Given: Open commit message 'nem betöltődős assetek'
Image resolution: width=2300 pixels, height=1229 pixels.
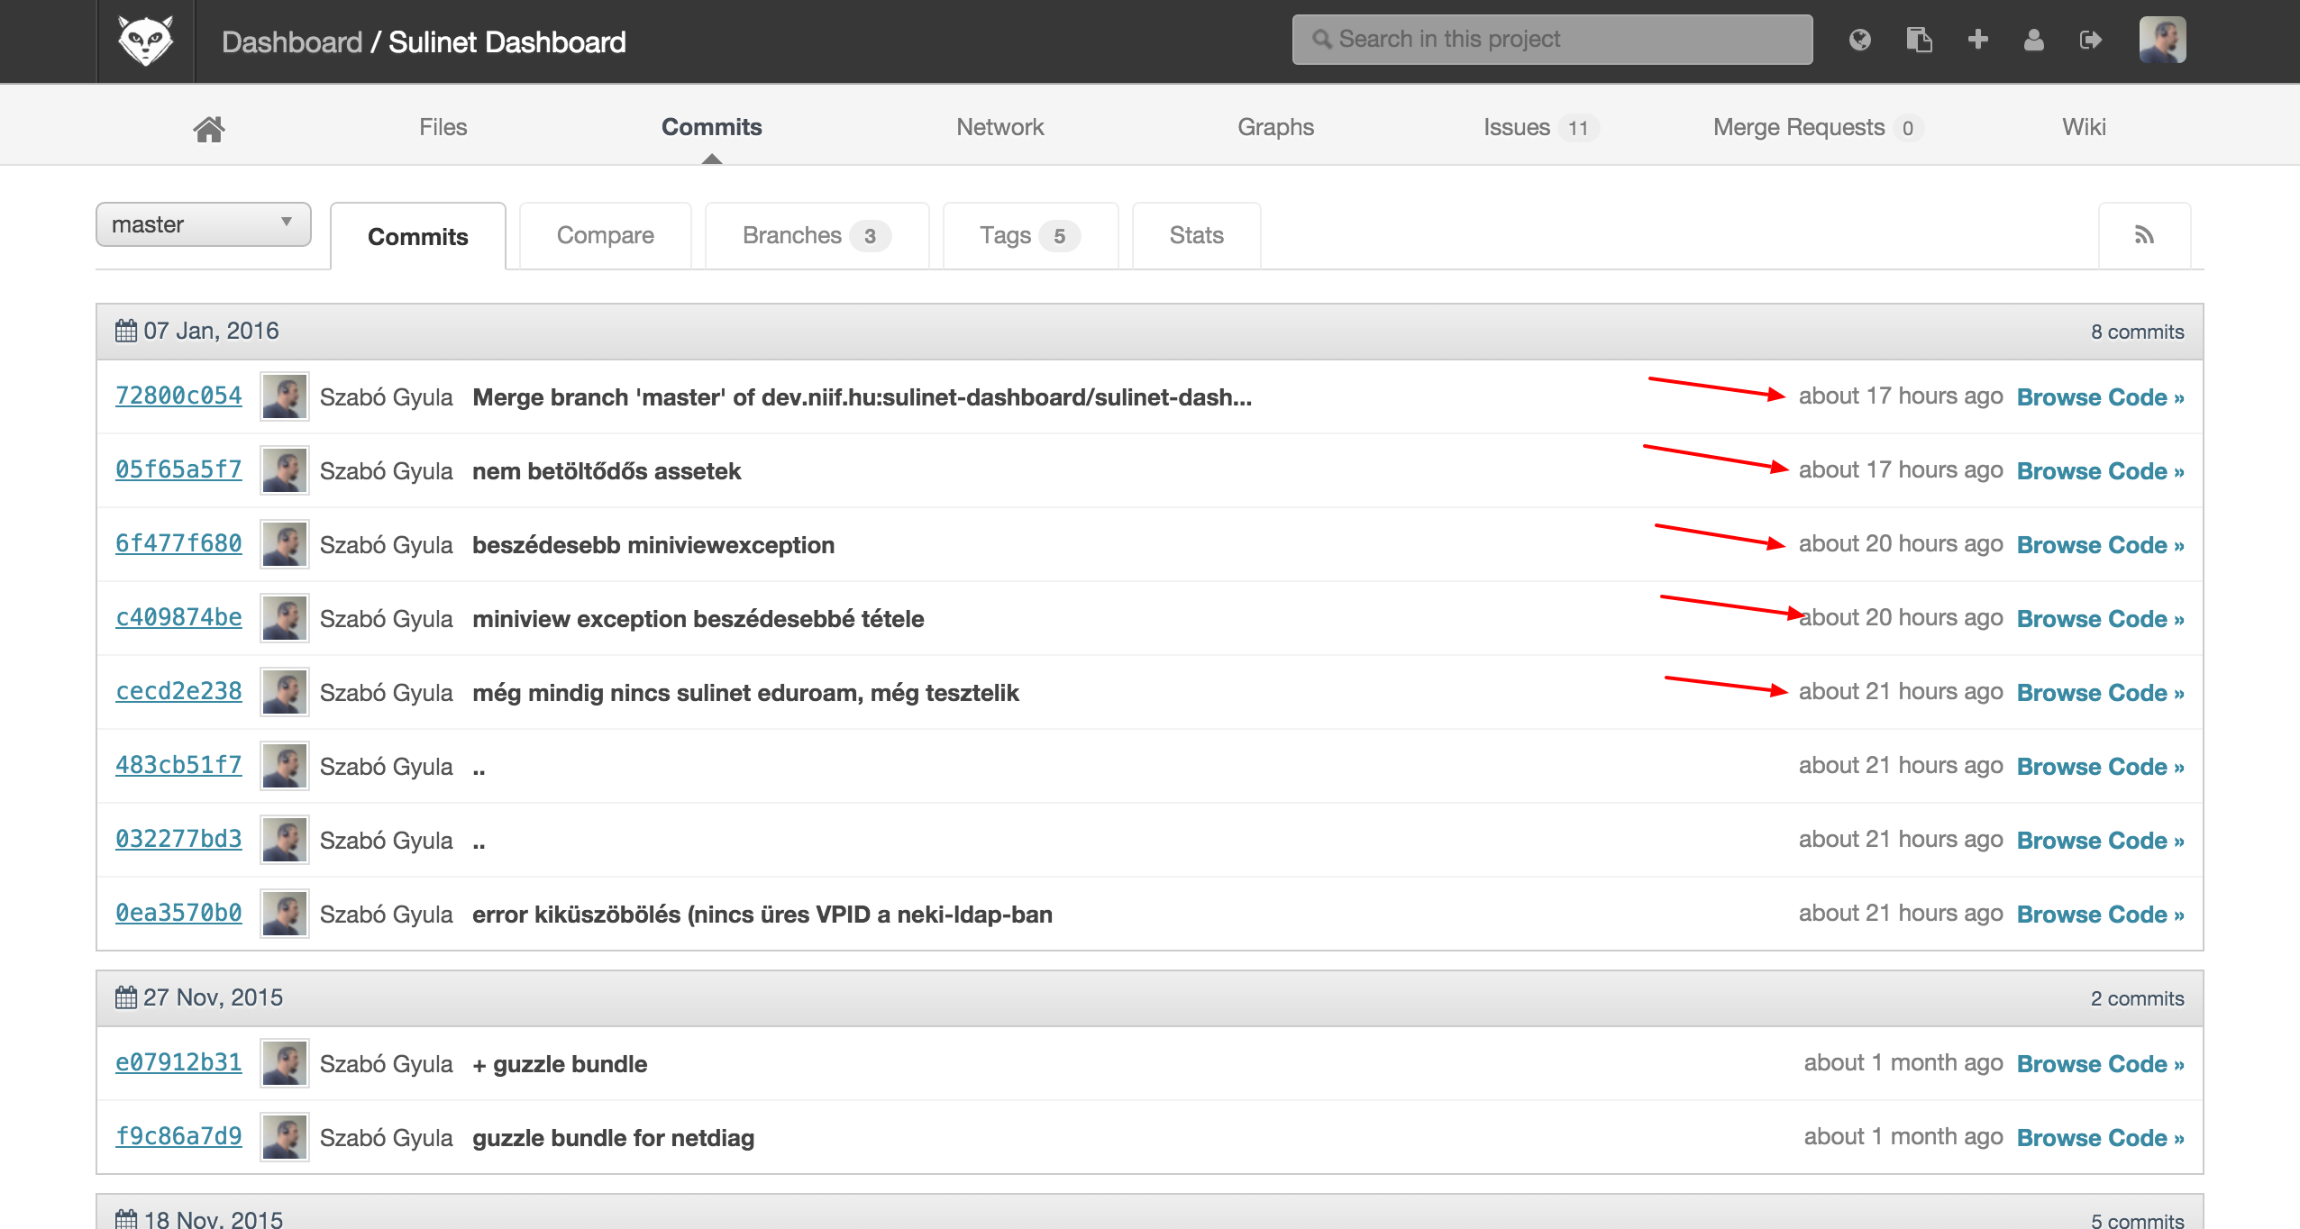Looking at the screenshot, I should click(607, 471).
